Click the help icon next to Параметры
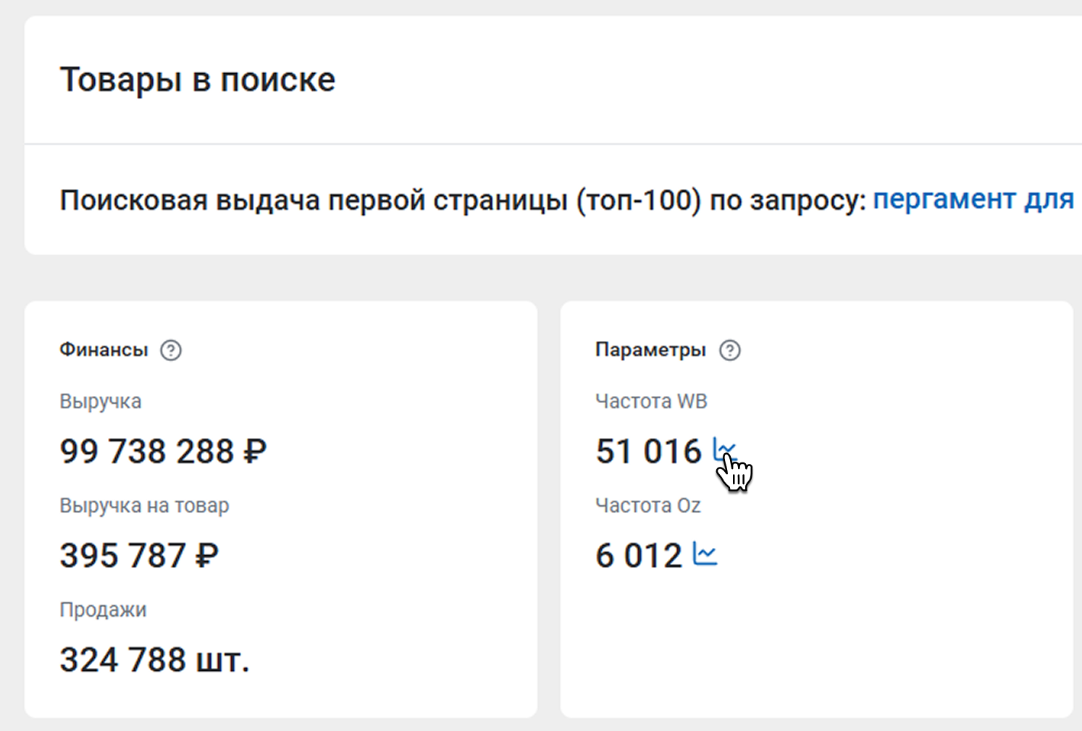Image resolution: width=1082 pixels, height=731 pixels. coord(729,350)
